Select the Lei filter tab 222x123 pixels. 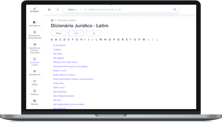pos(94,33)
